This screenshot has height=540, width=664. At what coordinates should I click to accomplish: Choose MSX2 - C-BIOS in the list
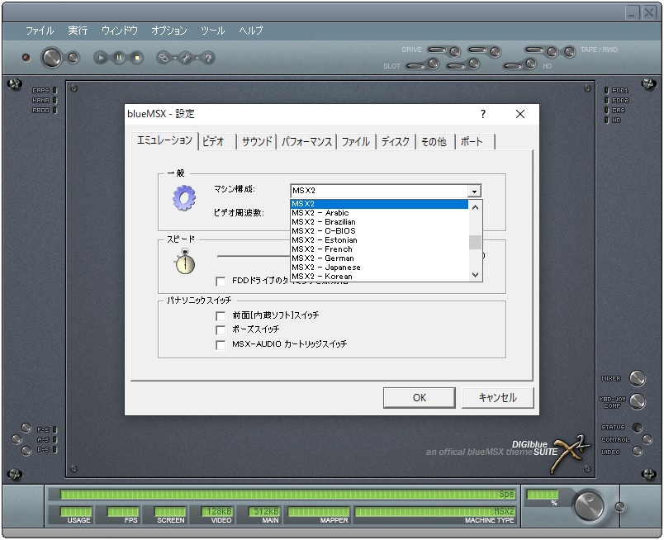pos(379,231)
